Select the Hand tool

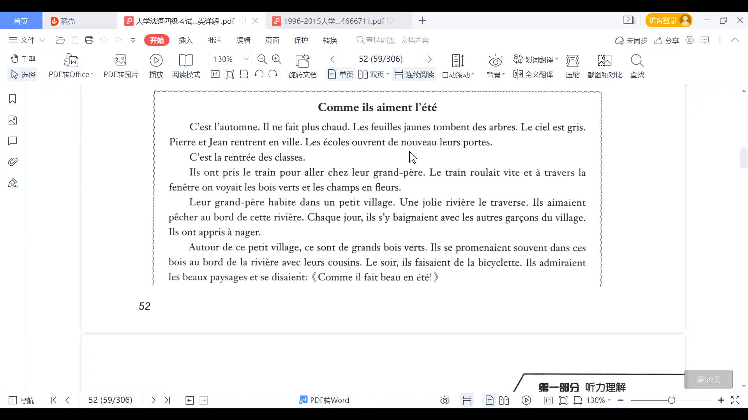pos(23,59)
